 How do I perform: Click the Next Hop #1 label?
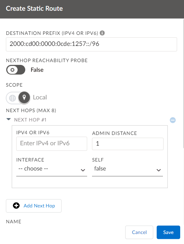pos(30,120)
